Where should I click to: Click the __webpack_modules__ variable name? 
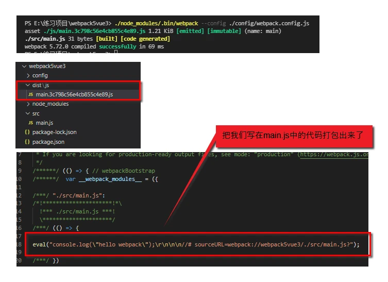110,179
